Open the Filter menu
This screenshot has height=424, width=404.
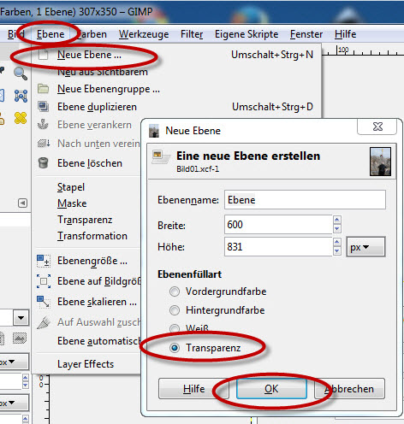click(x=192, y=34)
